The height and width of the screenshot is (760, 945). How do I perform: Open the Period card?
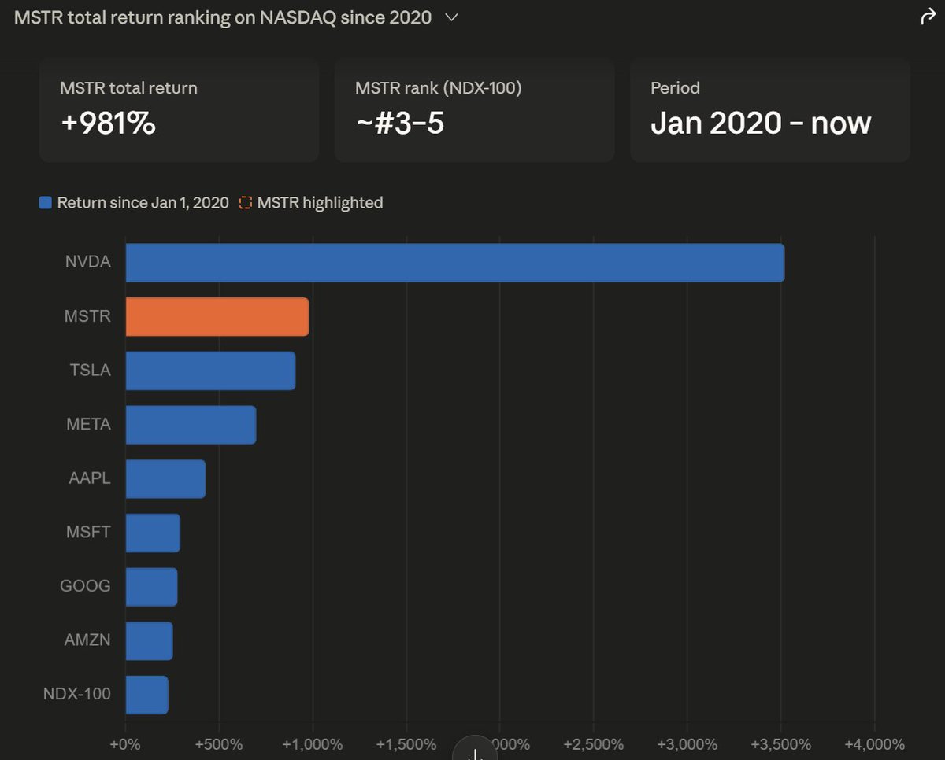[x=770, y=109]
